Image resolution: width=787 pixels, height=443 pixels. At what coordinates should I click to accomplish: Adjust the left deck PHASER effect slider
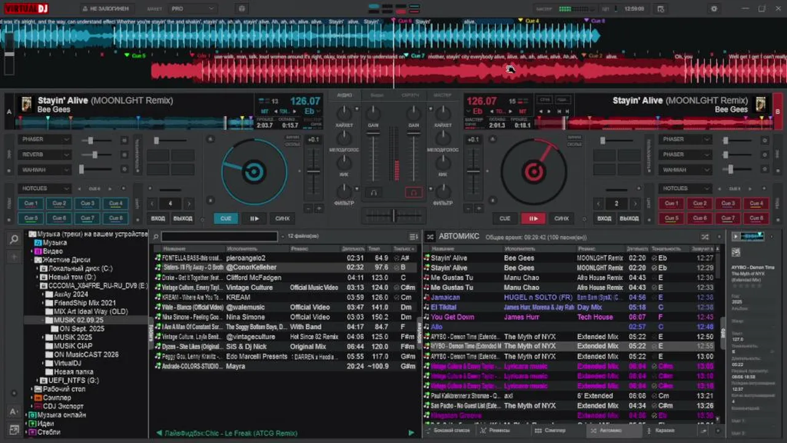coord(95,140)
